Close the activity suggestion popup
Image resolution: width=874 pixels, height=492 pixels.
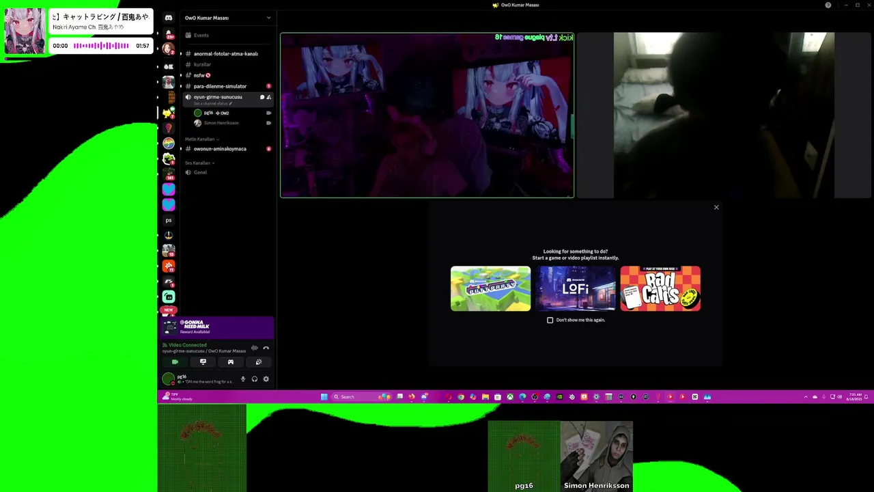(x=716, y=207)
